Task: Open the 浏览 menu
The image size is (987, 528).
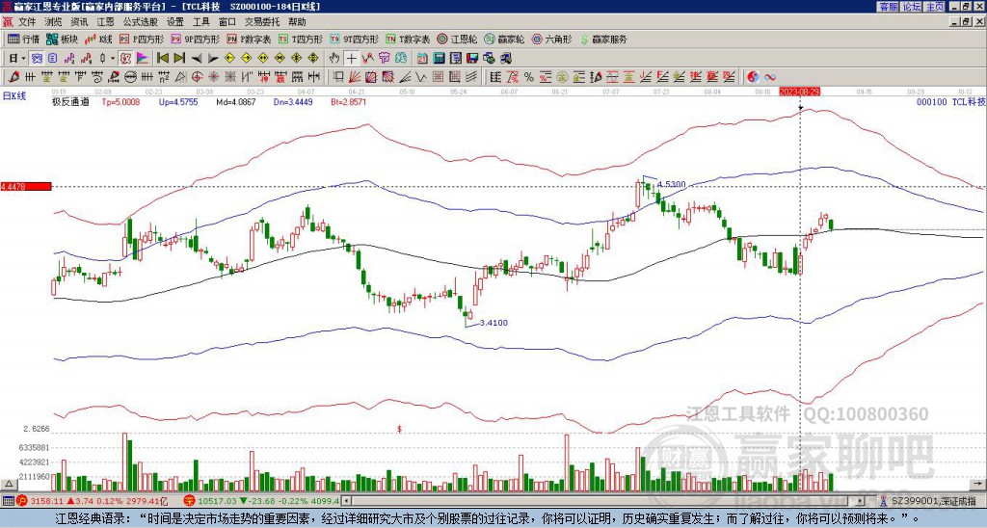Action: (54, 22)
